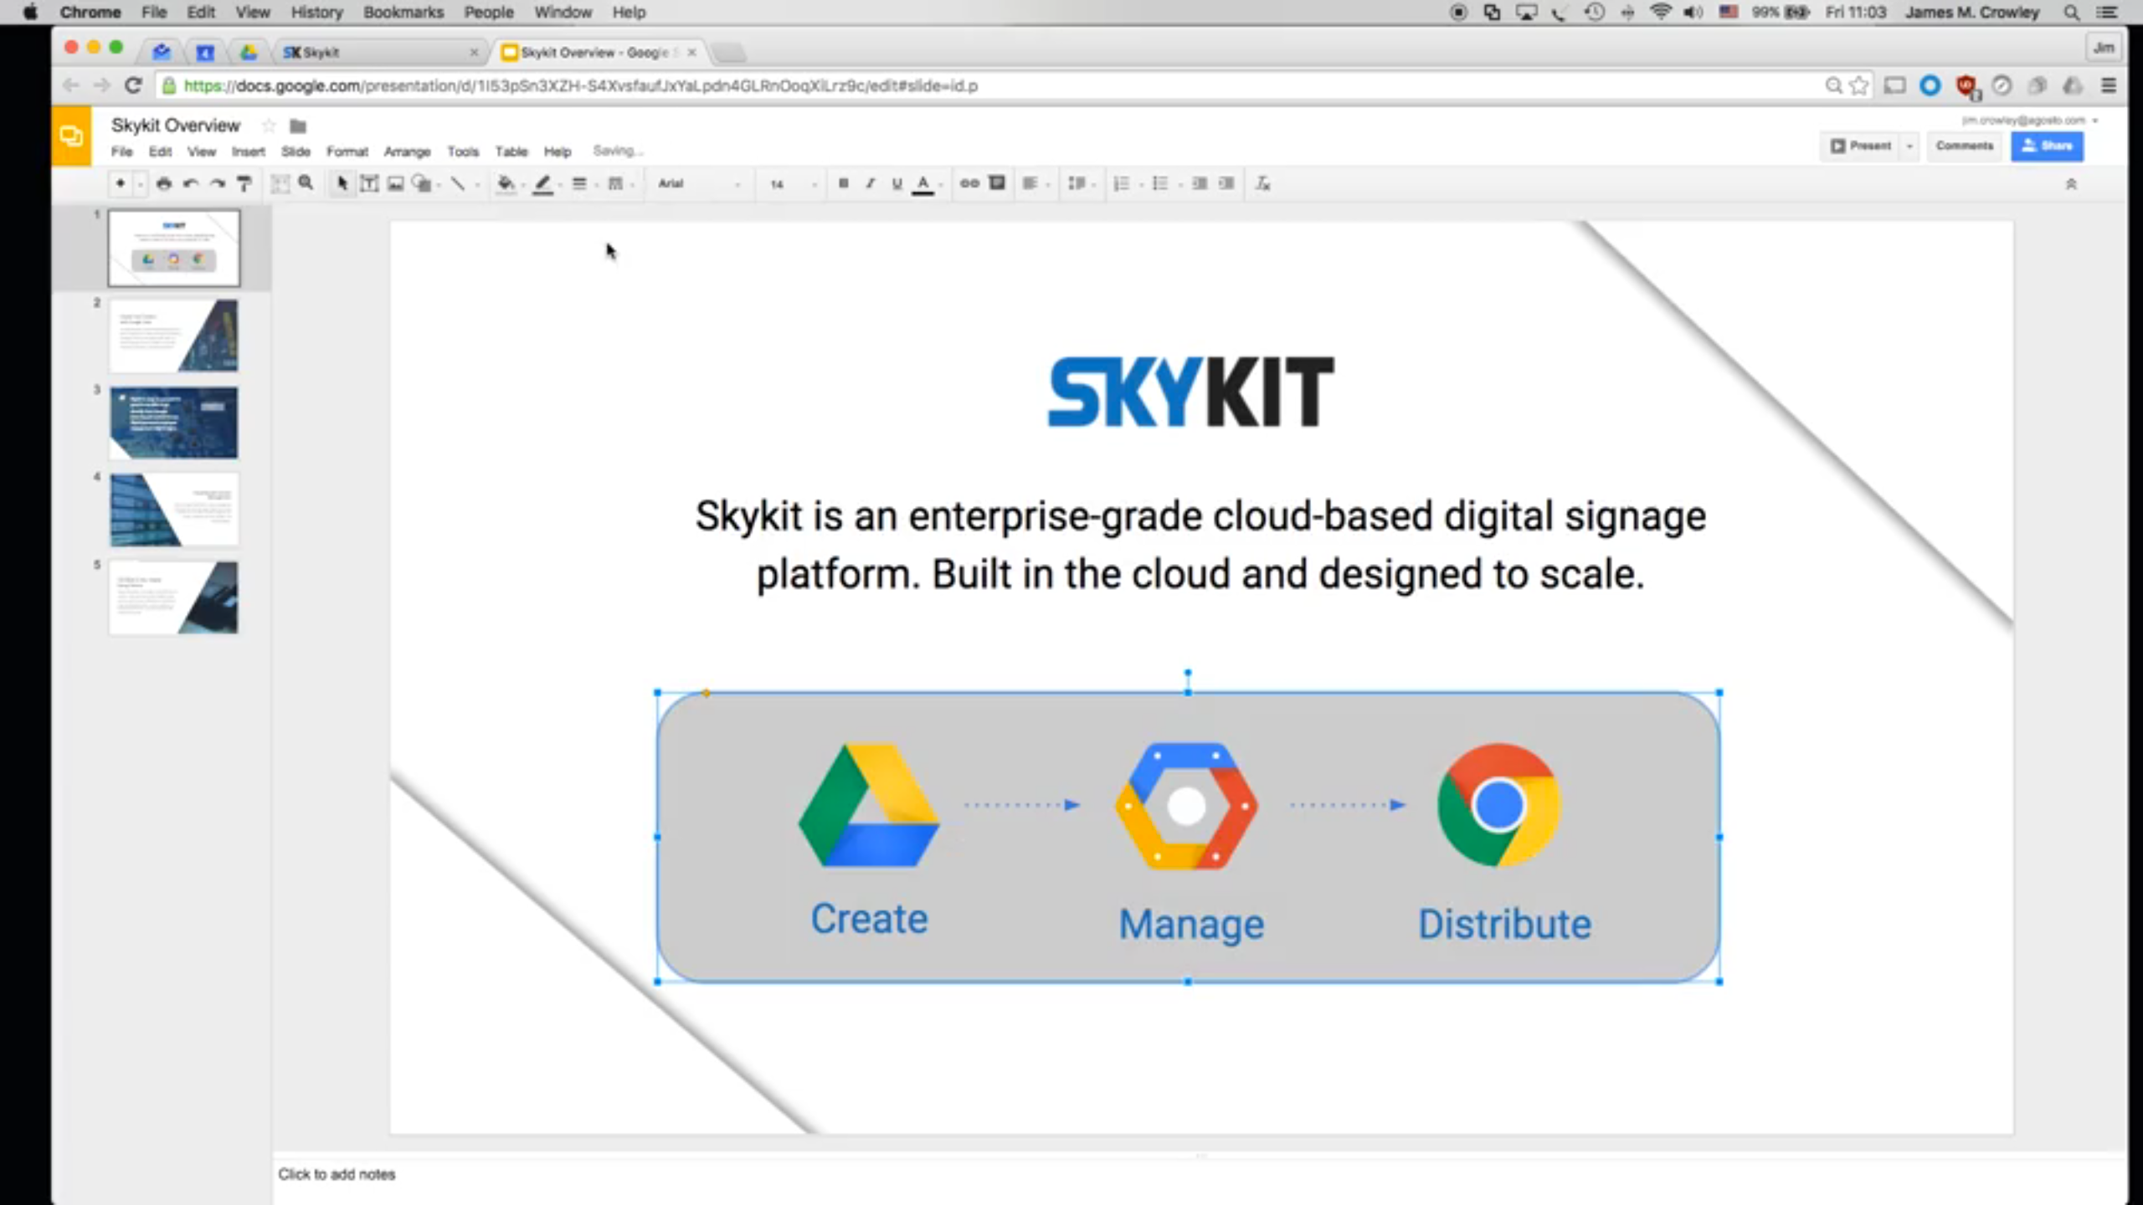2143x1205 pixels.
Task: Toggle bold formatting
Action: pyautogui.click(x=843, y=183)
